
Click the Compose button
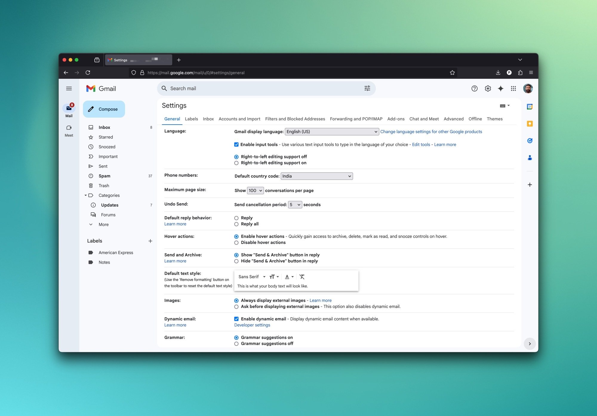[x=104, y=109]
